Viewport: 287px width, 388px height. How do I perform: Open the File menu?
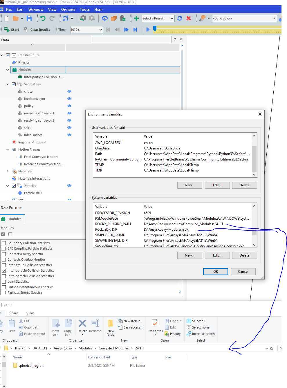pyautogui.click(x=9, y=10)
